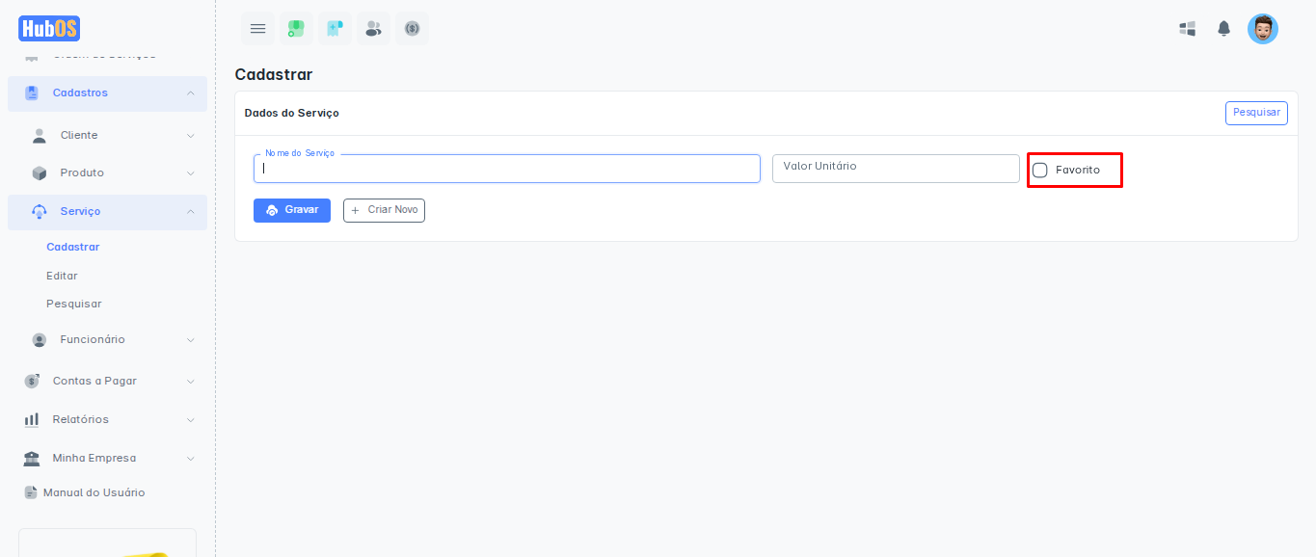Select Pesquisar in the sidebar
Viewport: 1316px width, 557px height.
pyautogui.click(x=73, y=305)
